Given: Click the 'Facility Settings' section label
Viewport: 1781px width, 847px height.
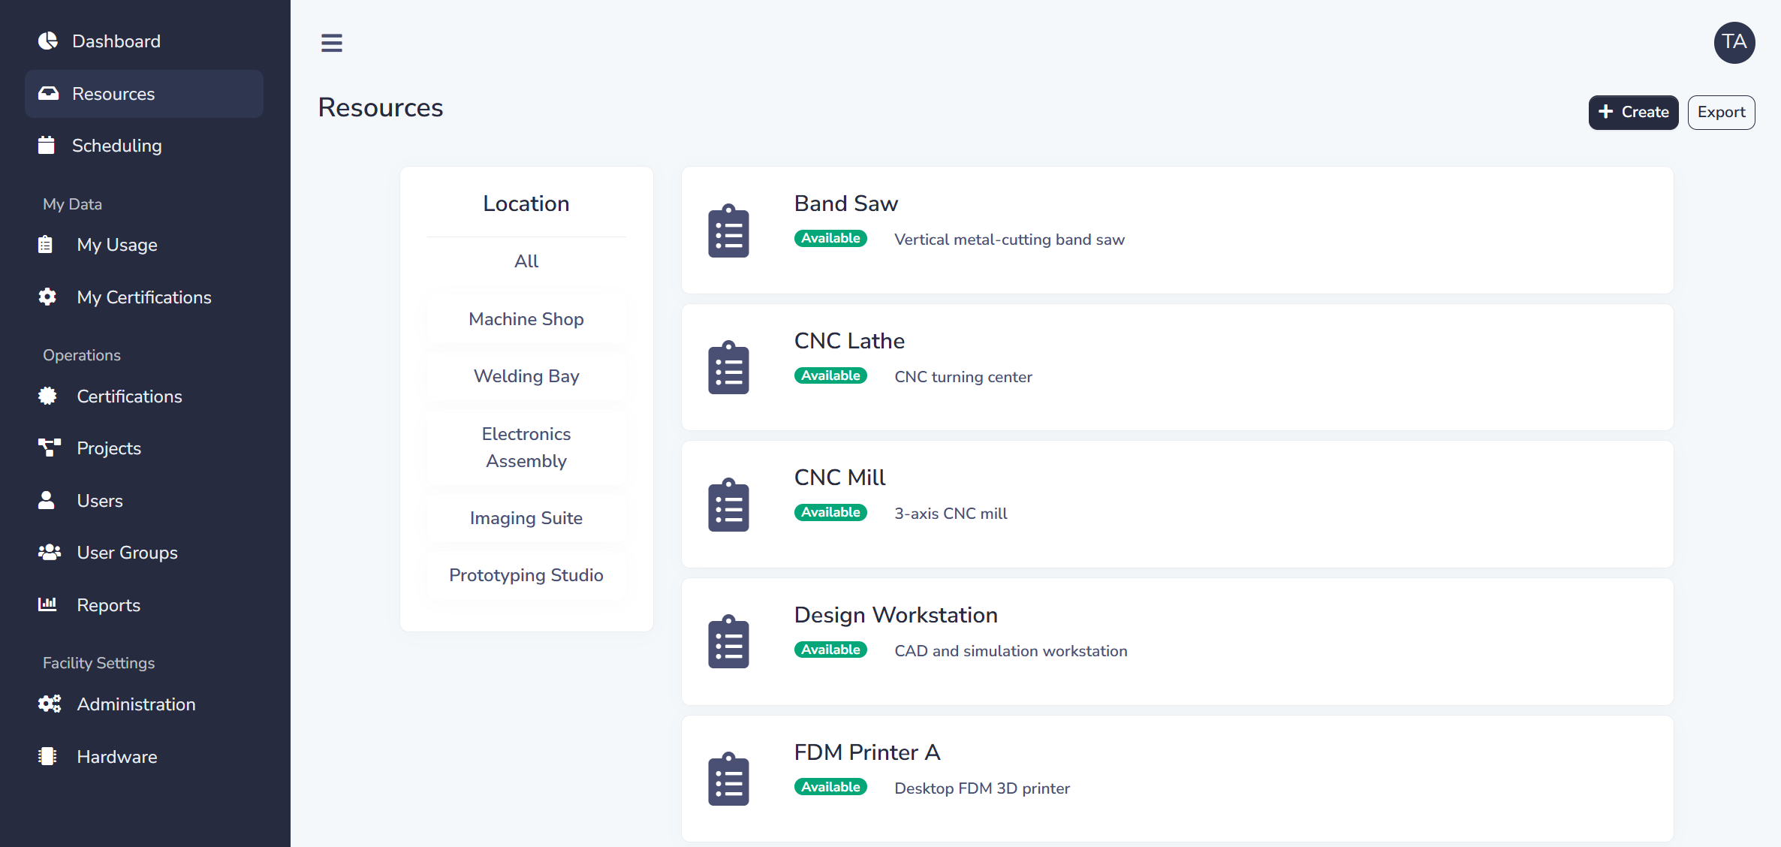Looking at the screenshot, I should [98, 663].
